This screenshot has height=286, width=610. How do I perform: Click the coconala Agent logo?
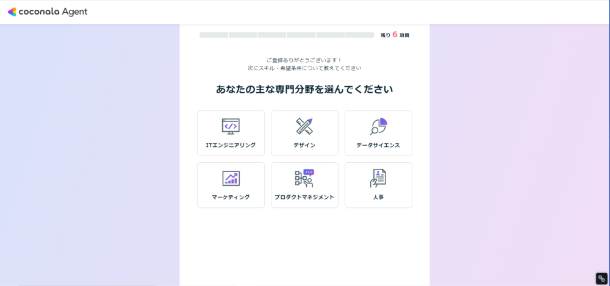click(48, 12)
